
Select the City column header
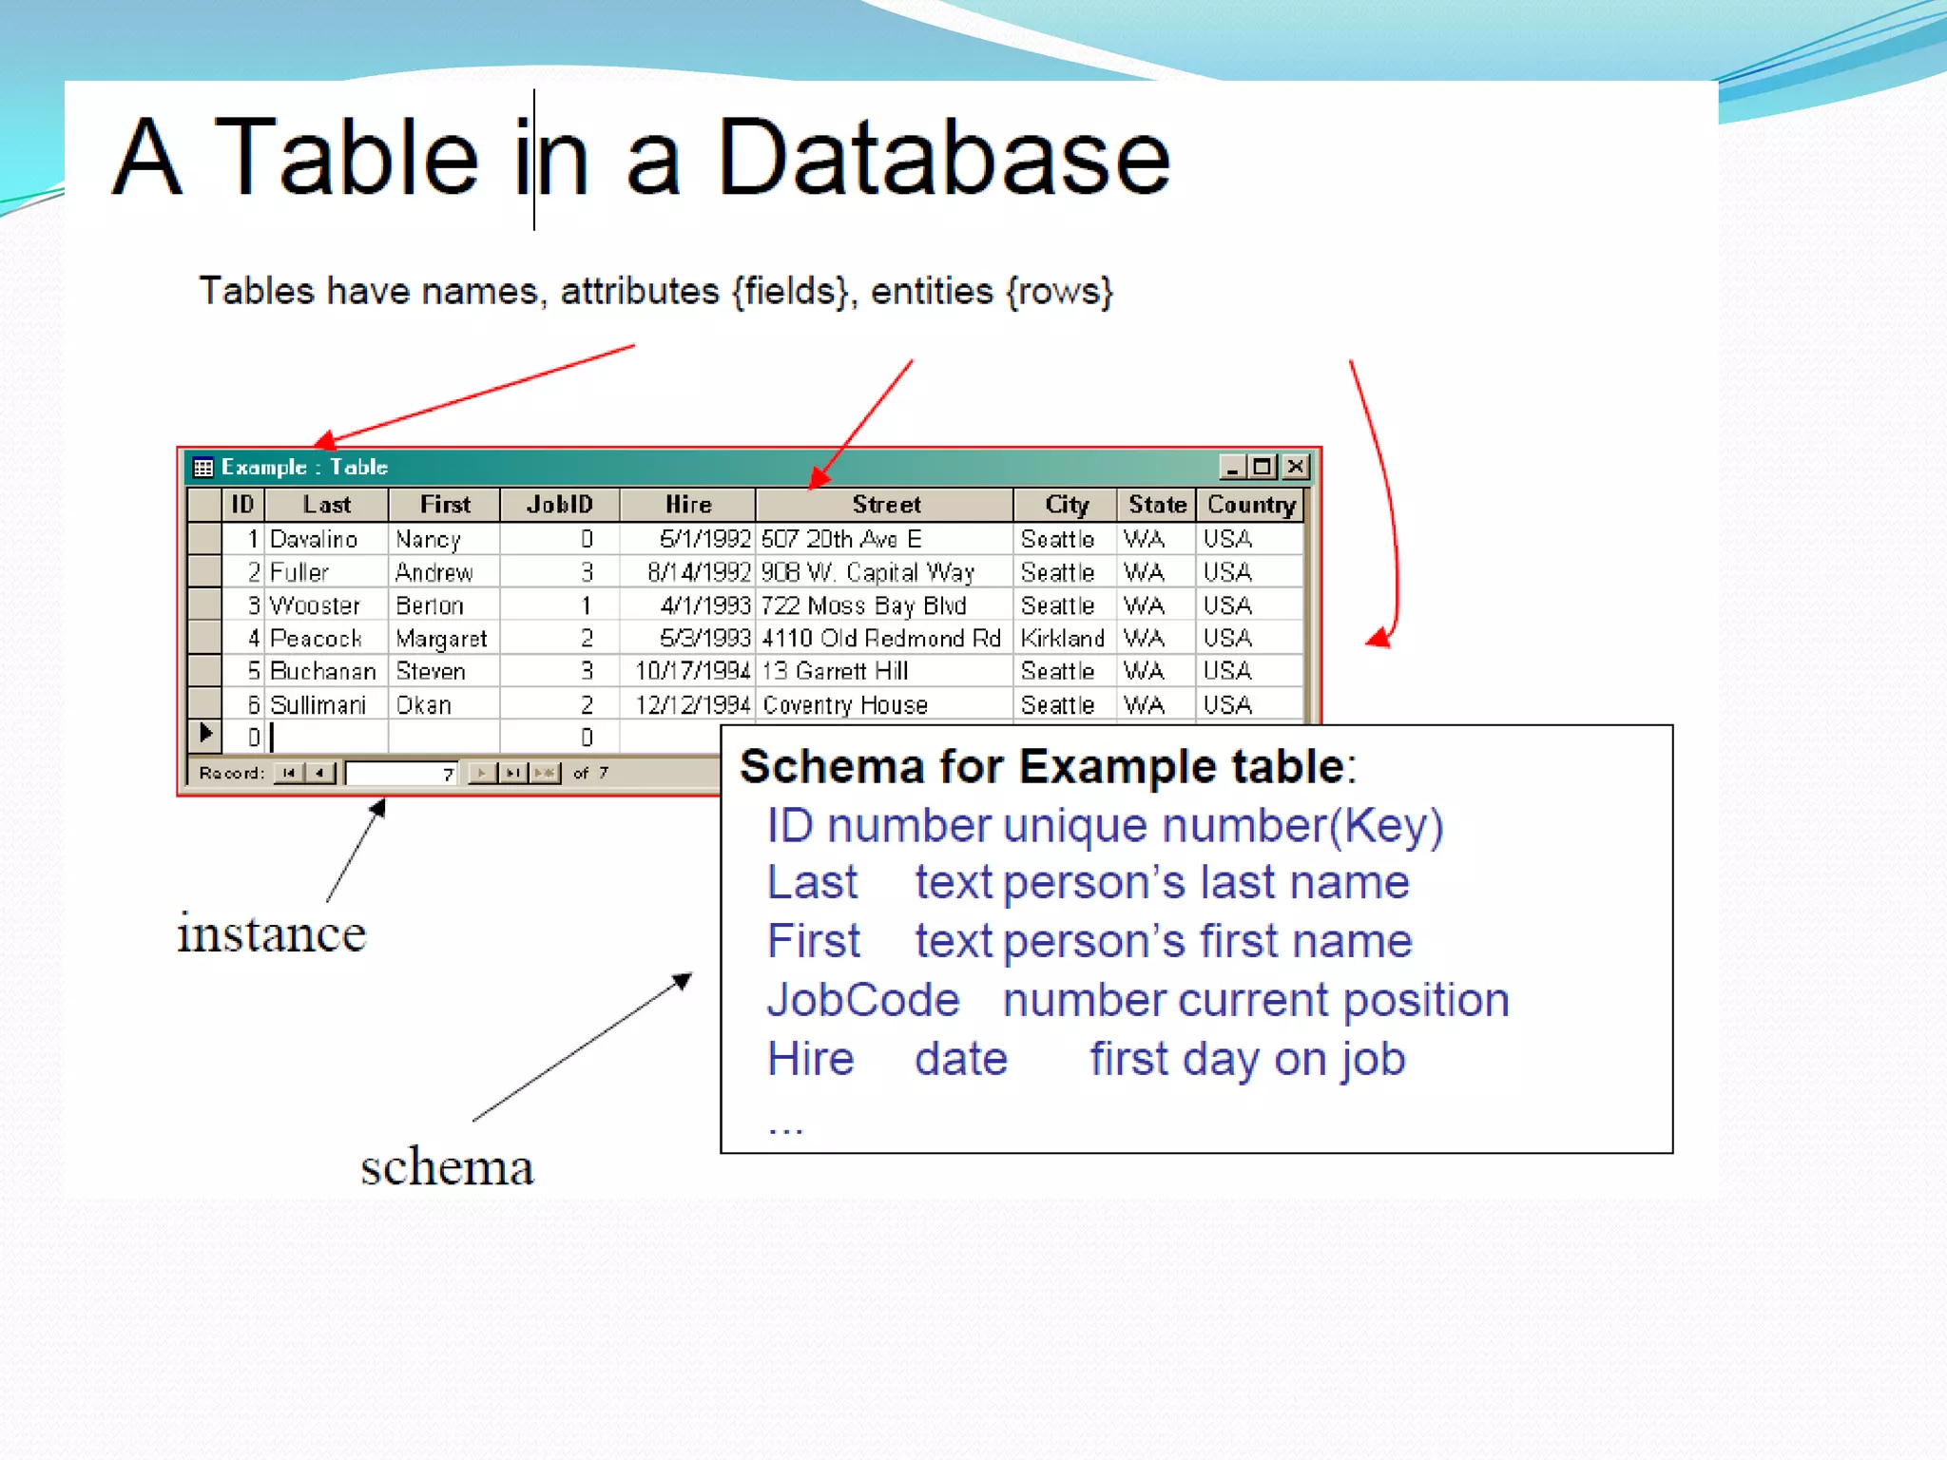tap(1066, 505)
